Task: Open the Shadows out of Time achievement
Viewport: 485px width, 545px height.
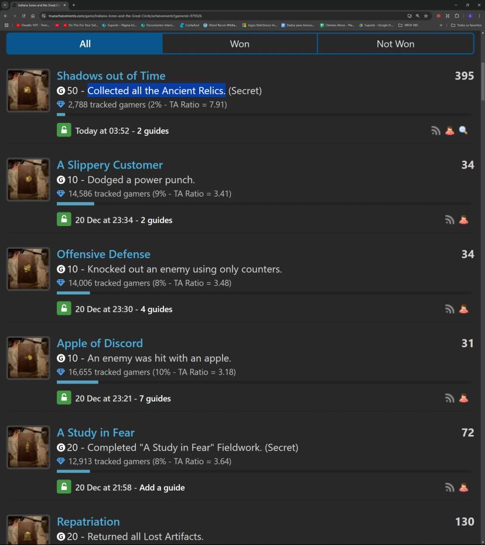Action: pyautogui.click(x=111, y=76)
